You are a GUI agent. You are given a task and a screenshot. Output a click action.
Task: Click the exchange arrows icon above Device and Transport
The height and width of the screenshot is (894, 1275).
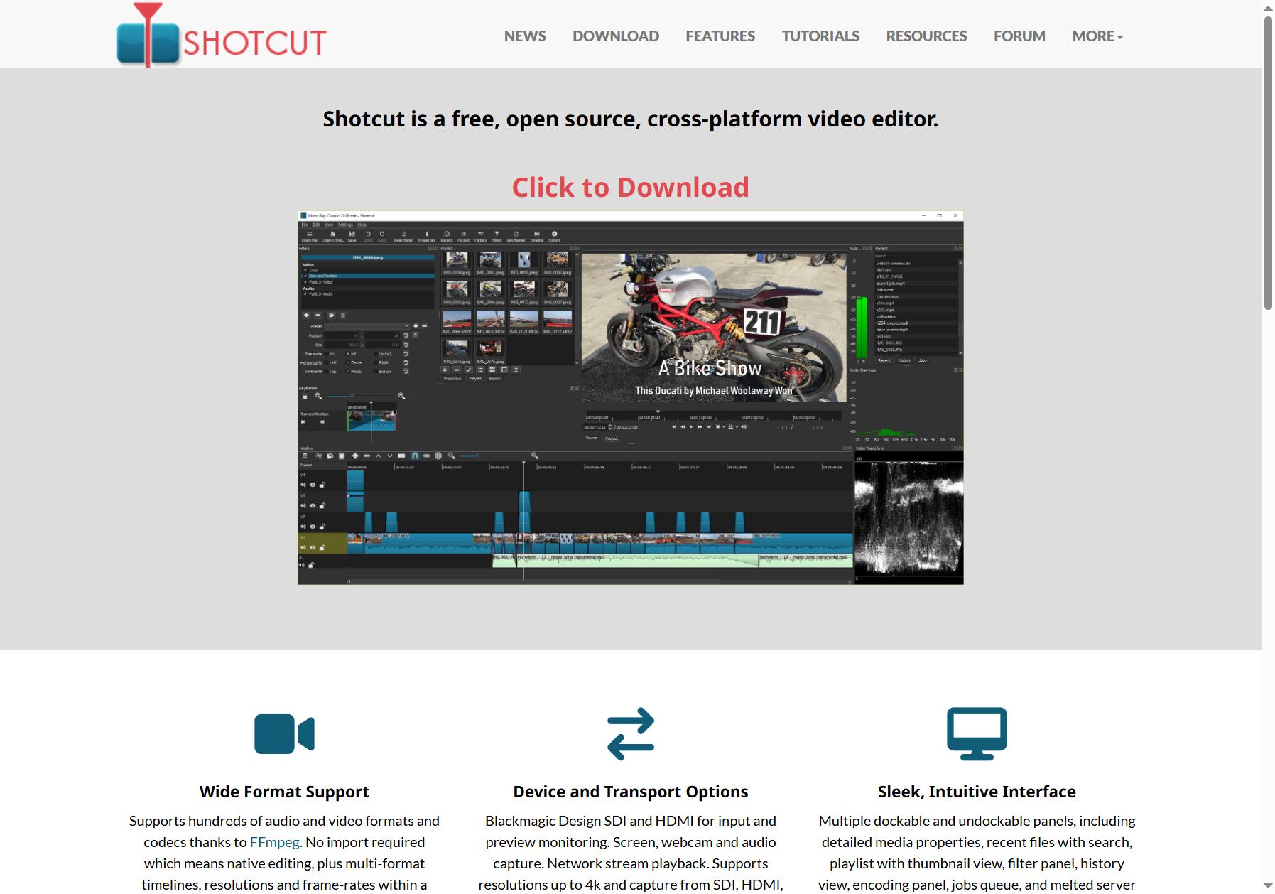pyautogui.click(x=631, y=733)
